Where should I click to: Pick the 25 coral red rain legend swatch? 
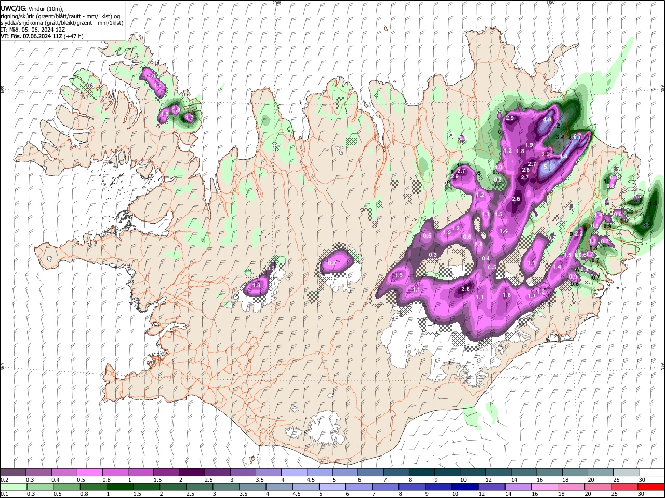625,487
